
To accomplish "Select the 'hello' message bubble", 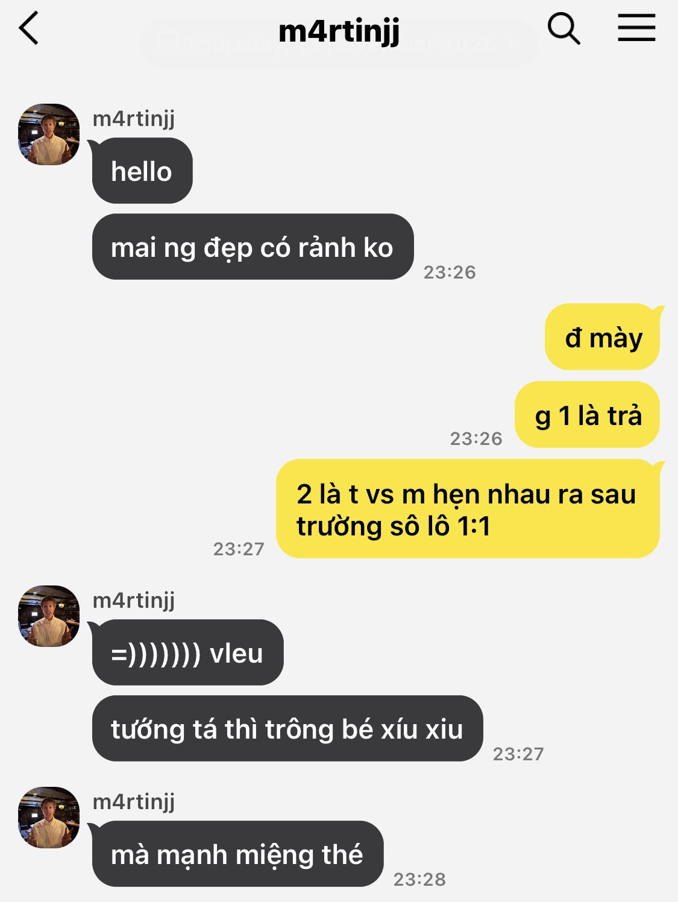I will [142, 171].
